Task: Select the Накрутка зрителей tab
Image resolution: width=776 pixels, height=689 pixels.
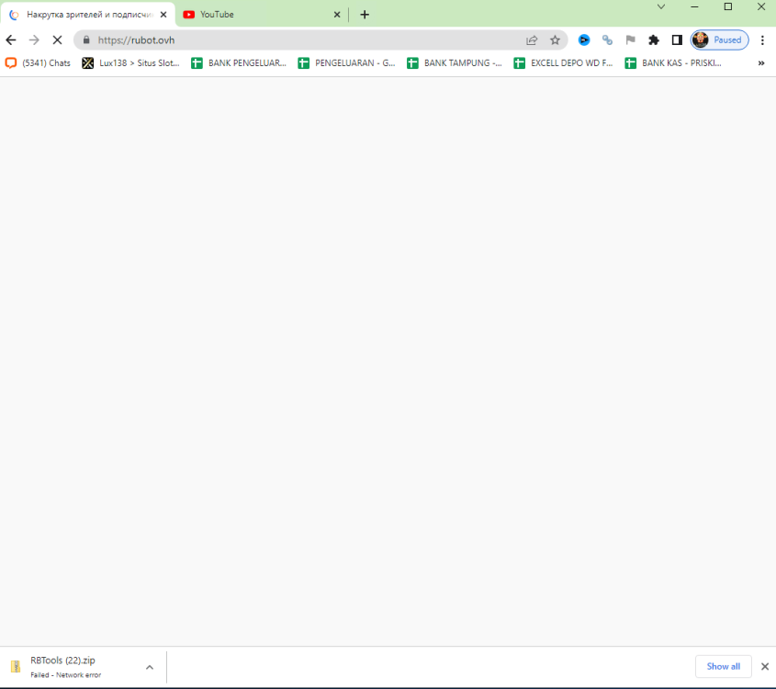Action: 83,14
